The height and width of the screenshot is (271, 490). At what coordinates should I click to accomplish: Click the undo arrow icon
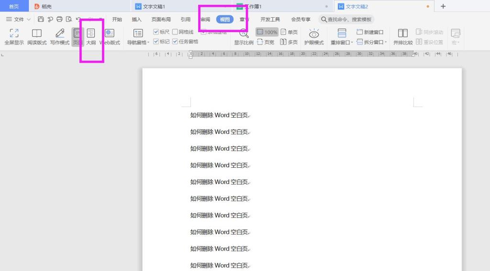tap(78, 19)
